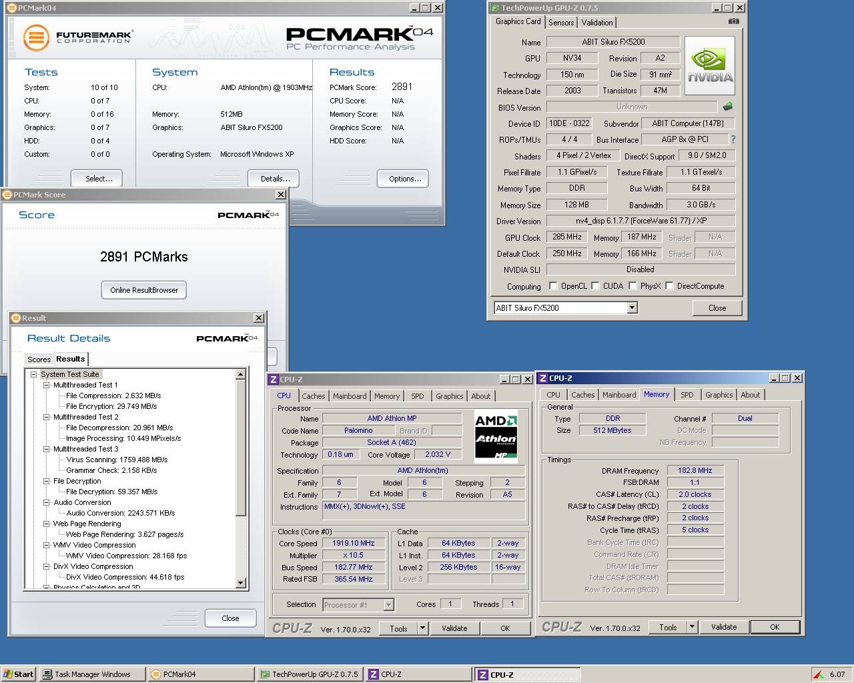Enable the OpenCL checkbox in GPU-Z
This screenshot has height=683, width=854.
tap(553, 286)
